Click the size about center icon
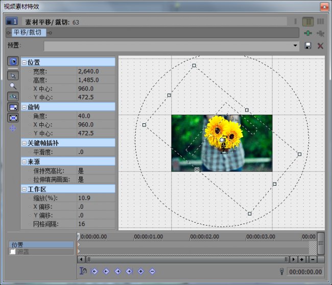 (x=13, y=118)
